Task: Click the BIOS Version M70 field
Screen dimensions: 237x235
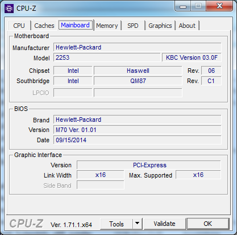Action: click(x=138, y=130)
